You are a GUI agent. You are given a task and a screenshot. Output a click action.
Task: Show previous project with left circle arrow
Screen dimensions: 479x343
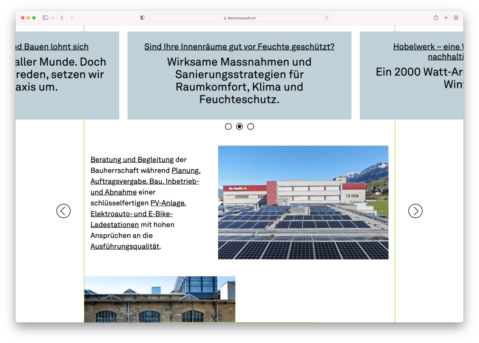pyautogui.click(x=63, y=211)
